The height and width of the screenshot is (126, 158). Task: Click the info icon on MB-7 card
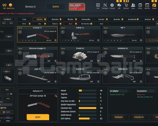click(141, 40)
